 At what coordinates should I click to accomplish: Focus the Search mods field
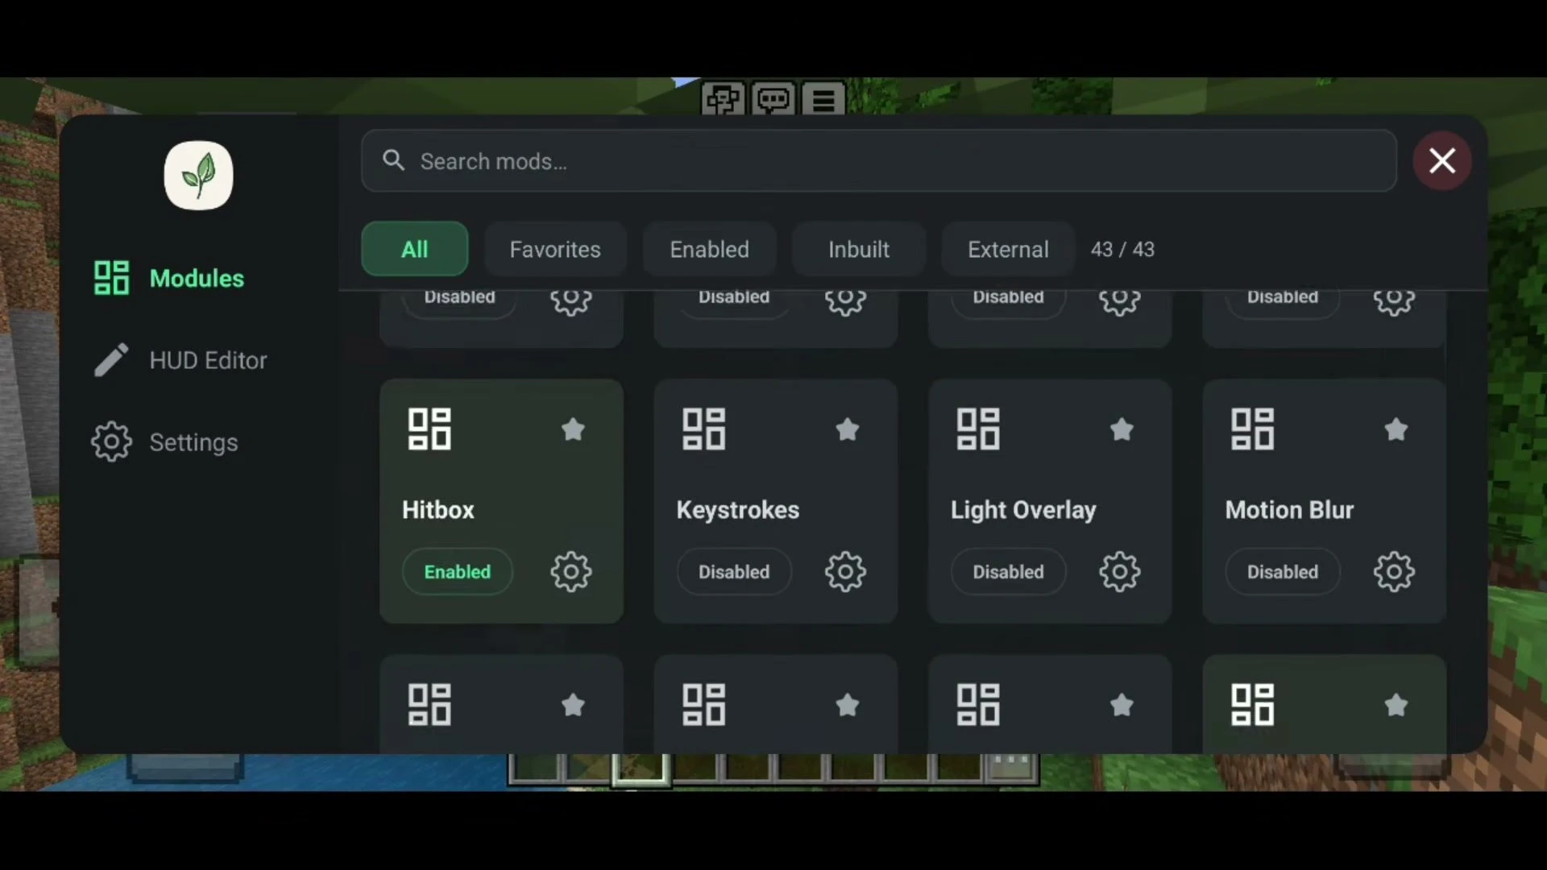point(878,160)
